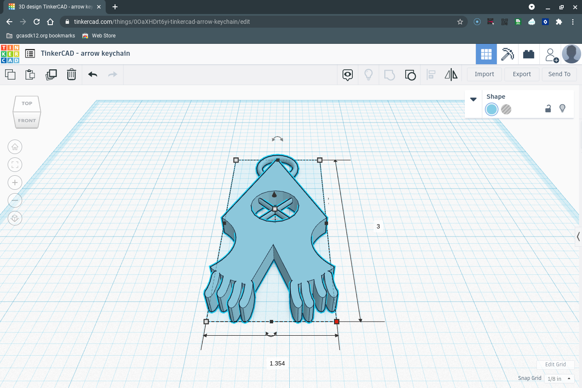Undo the last action
Screen dimensions: 582x388
(x=93, y=74)
